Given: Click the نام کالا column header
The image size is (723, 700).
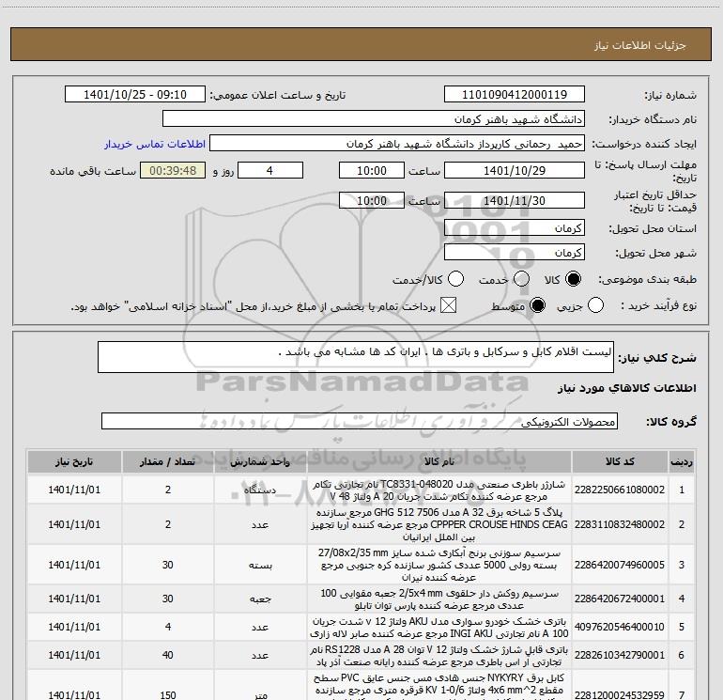Looking at the screenshot, I should pyautogui.click(x=439, y=462).
